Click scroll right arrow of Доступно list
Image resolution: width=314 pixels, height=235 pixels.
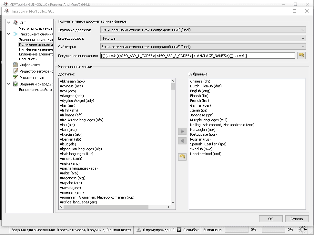pos(168,207)
